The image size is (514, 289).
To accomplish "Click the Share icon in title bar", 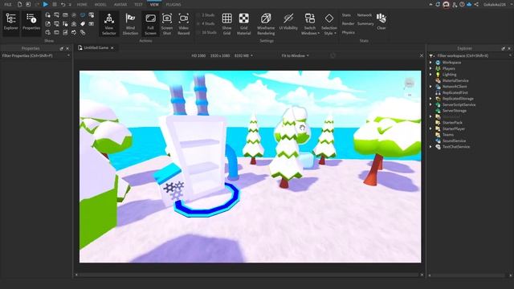I will (x=476, y=5).
